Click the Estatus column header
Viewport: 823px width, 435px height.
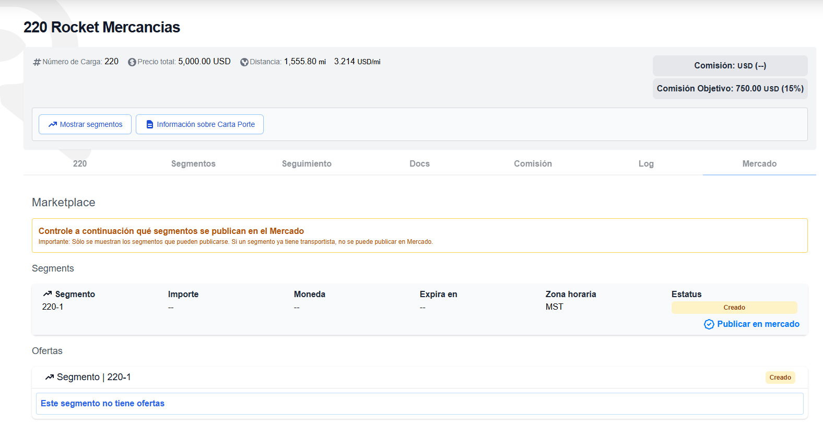687,295
